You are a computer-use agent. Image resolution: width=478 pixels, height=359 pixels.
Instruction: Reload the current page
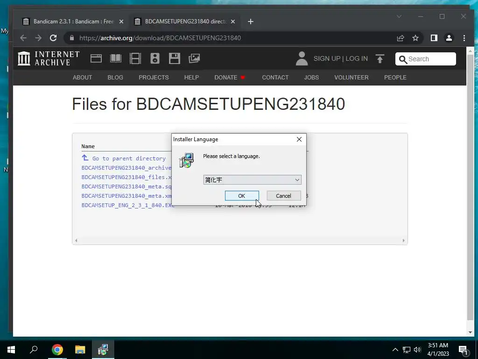point(53,38)
